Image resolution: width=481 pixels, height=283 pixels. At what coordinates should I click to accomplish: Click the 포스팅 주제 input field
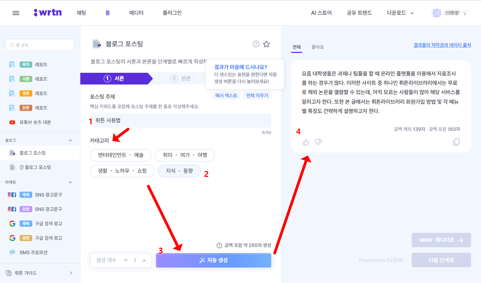click(180, 121)
